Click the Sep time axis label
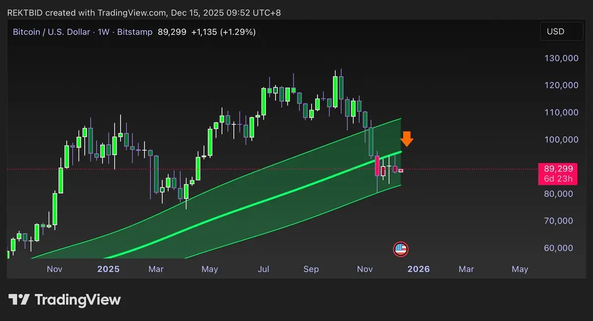Screen dimensions: 593x321 311,269
